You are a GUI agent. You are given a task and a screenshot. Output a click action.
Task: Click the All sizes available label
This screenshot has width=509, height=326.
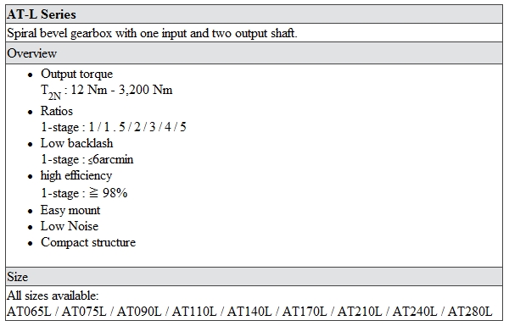click(53, 296)
